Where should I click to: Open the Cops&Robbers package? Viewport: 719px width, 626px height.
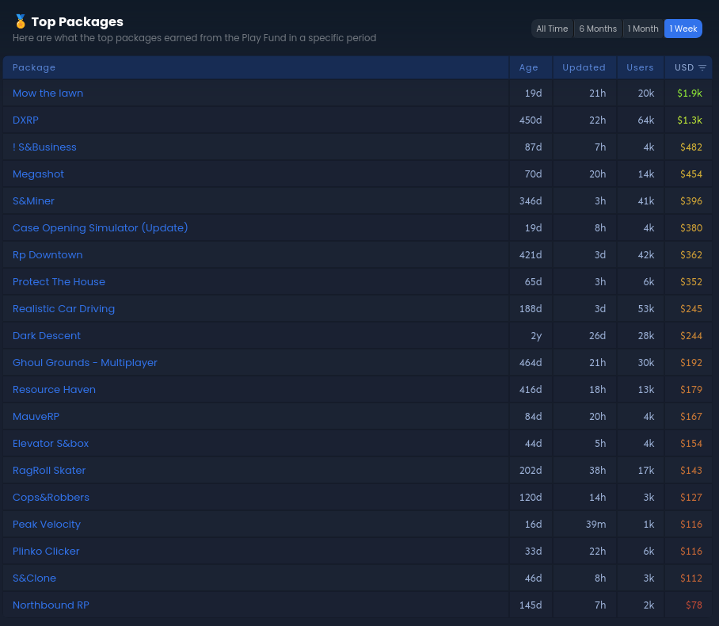click(x=51, y=498)
